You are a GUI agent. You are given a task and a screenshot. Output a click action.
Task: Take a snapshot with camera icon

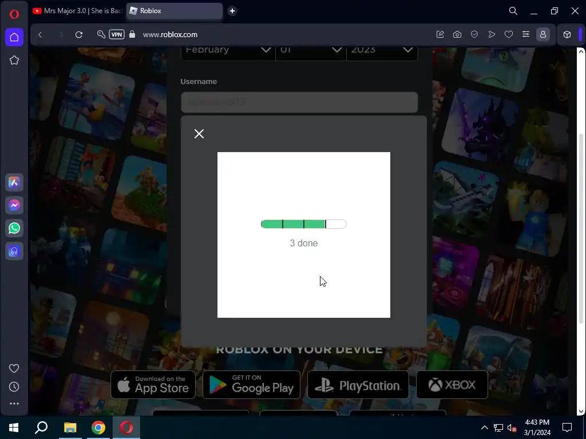457,34
